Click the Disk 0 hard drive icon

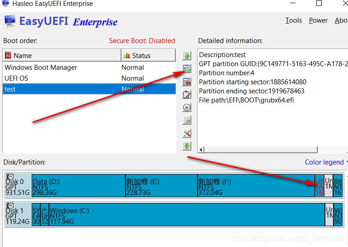coord(10,176)
